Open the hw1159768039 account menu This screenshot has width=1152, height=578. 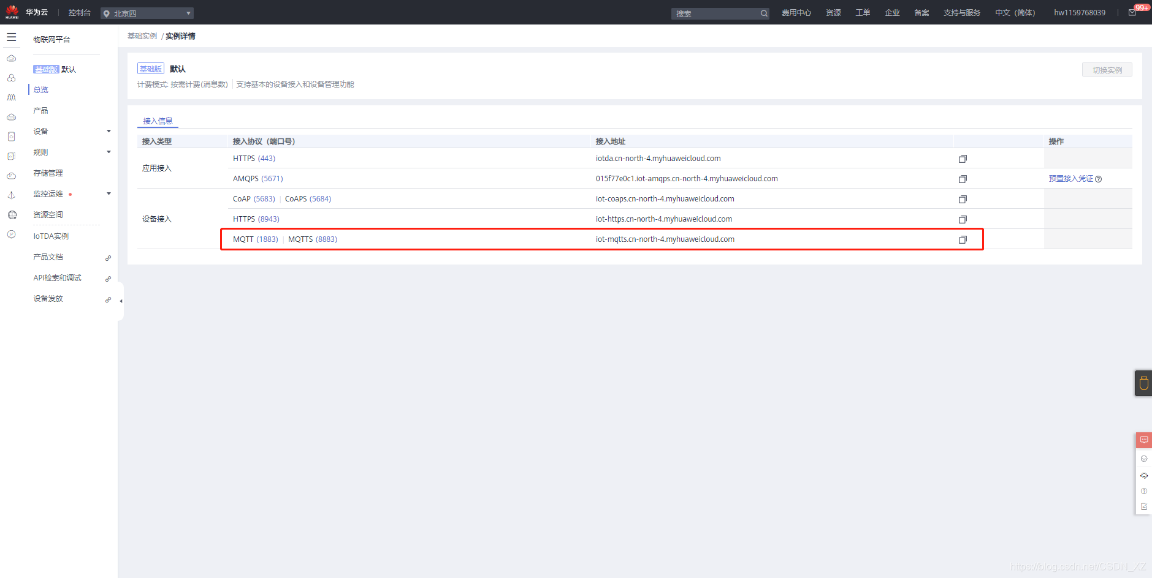point(1080,13)
